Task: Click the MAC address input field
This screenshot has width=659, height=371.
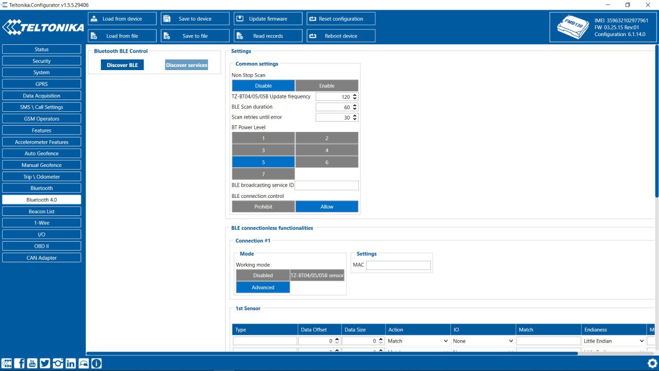Action: [x=398, y=265]
